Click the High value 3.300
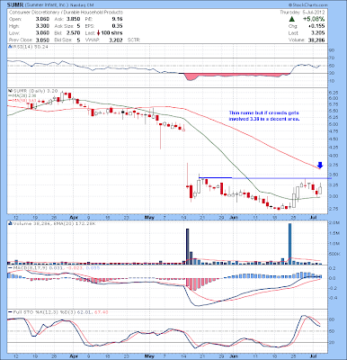The image size is (347, 360). [42, 26]
